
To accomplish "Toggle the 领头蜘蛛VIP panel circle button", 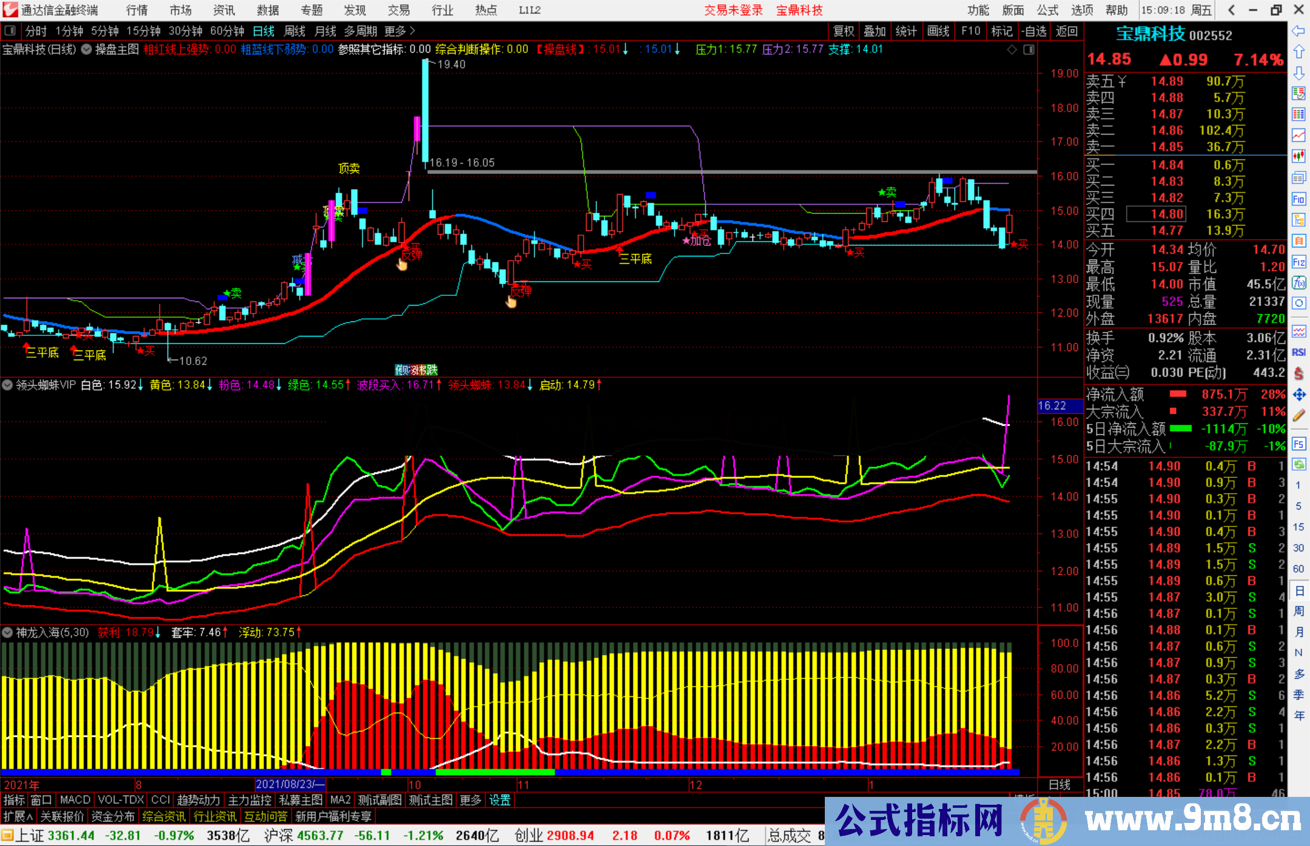I will 7,384.
